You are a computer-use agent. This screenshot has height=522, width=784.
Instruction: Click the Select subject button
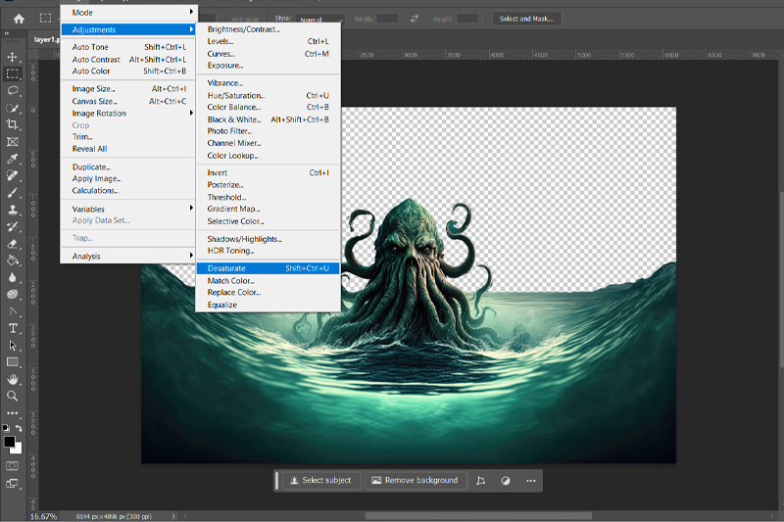pos(318,481)
